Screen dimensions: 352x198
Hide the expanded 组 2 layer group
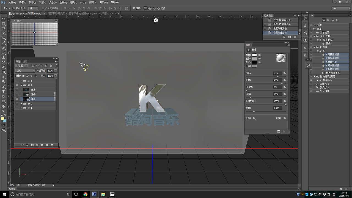point(17,85)
